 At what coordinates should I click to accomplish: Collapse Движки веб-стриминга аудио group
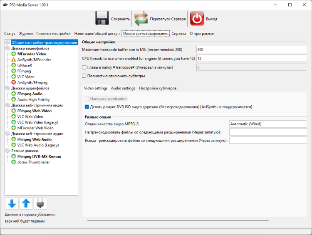tap(8, 134)
